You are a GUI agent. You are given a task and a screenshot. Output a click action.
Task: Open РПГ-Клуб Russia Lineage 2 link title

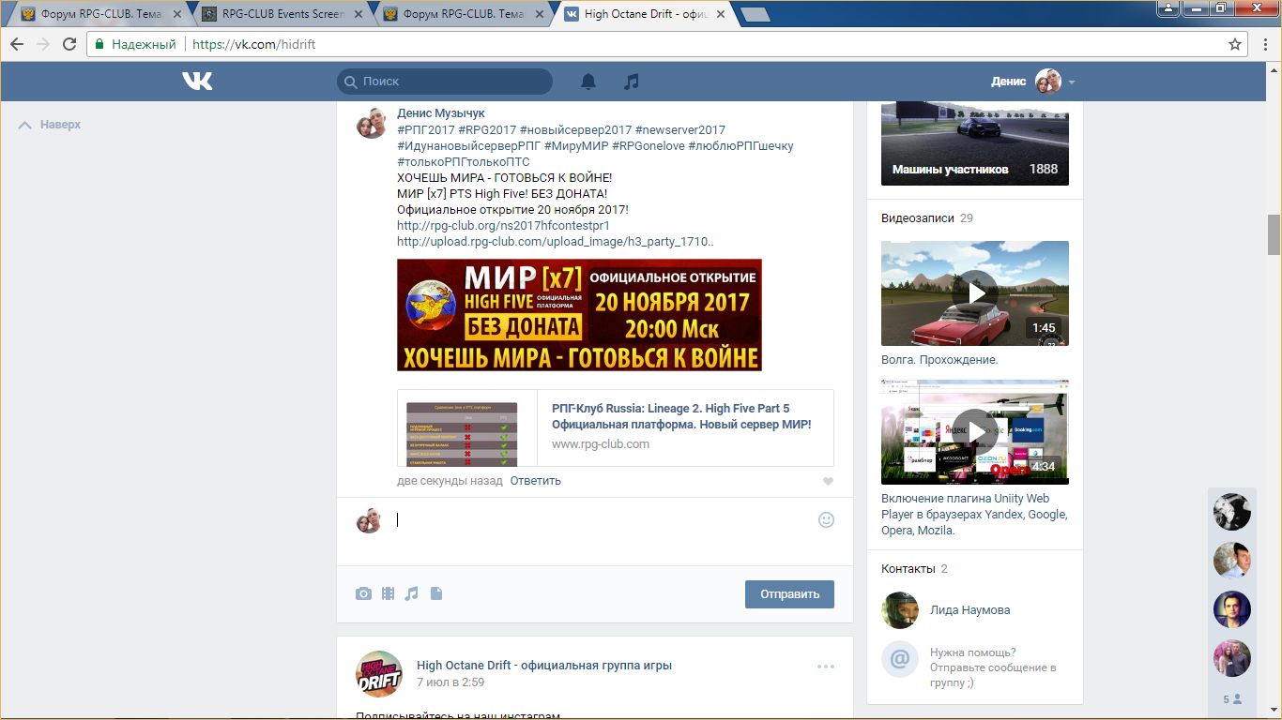click(x=681, y=416)
